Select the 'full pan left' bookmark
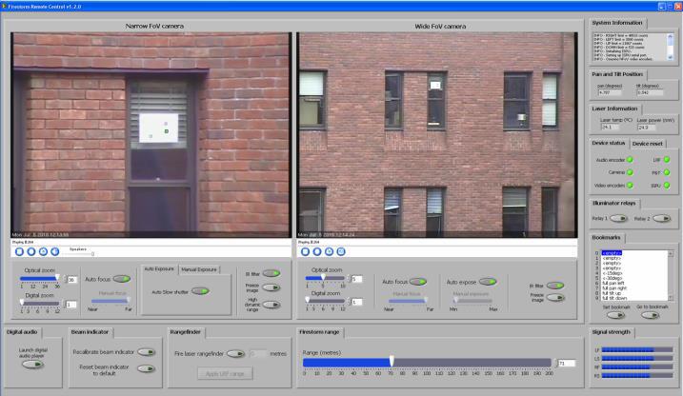Screen dimensions: 683x396 tap(613, 283)
